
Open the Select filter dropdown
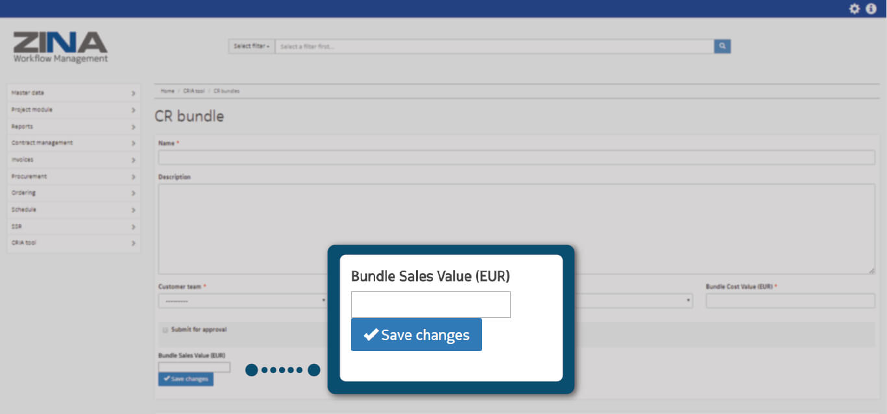pos(251,46)
